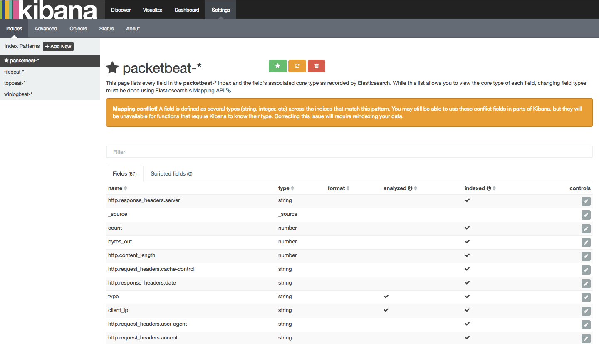
Task: Open the Visualize tab
Action: tap(153, 10)
